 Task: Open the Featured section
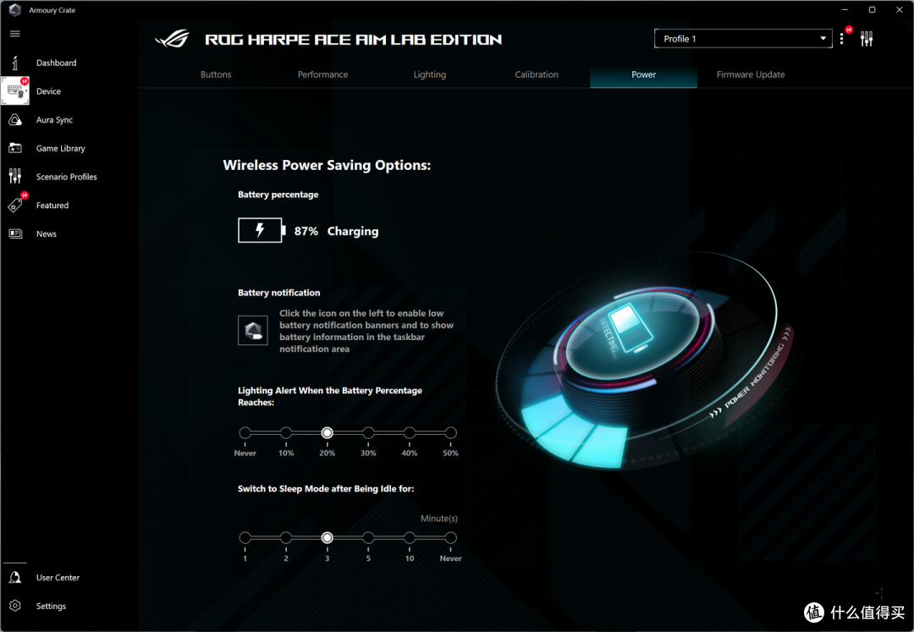pos(52,206)
